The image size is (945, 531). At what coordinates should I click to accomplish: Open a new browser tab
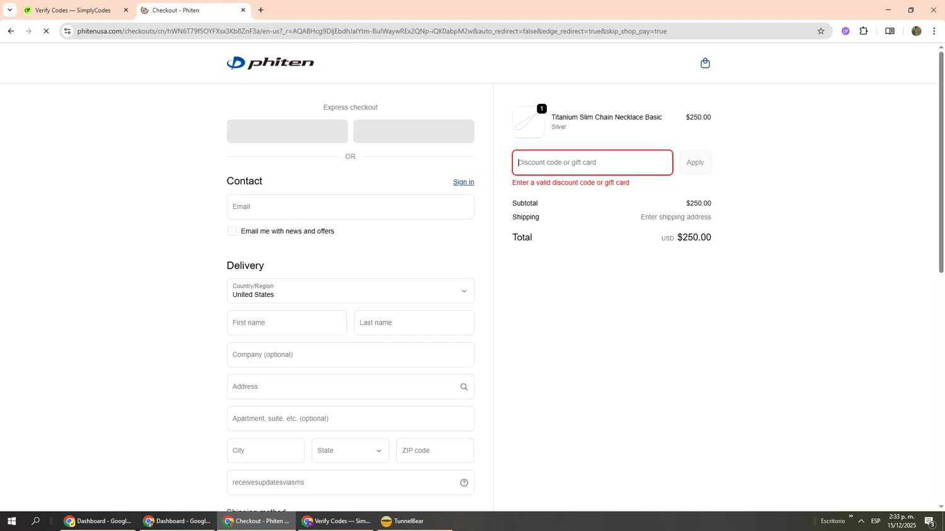261,10
